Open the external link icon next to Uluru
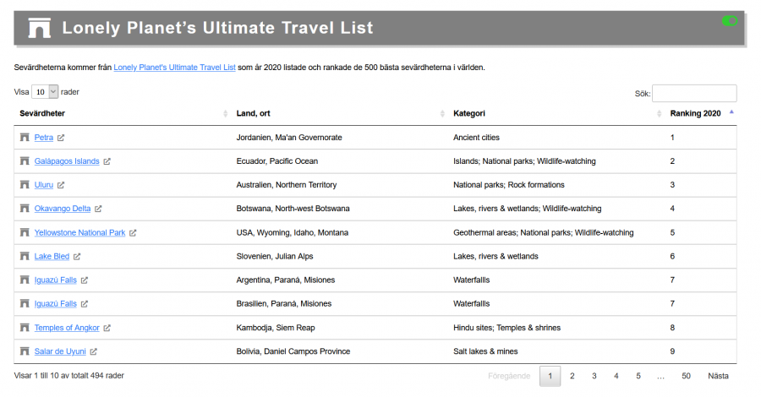This screenshot has height=397, width=761. coord(61,185)
